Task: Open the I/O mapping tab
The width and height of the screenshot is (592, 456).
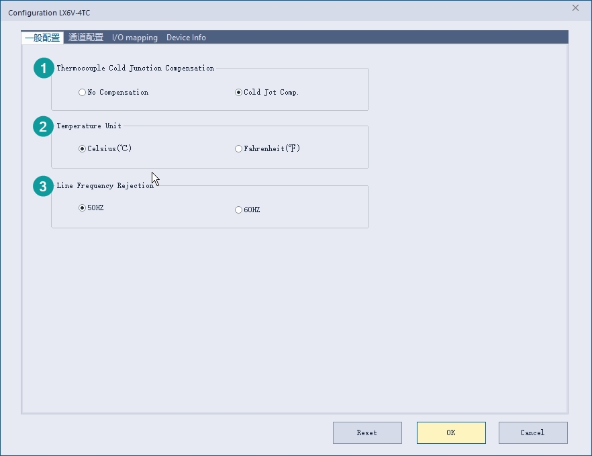Action: [x=135, y=38]
